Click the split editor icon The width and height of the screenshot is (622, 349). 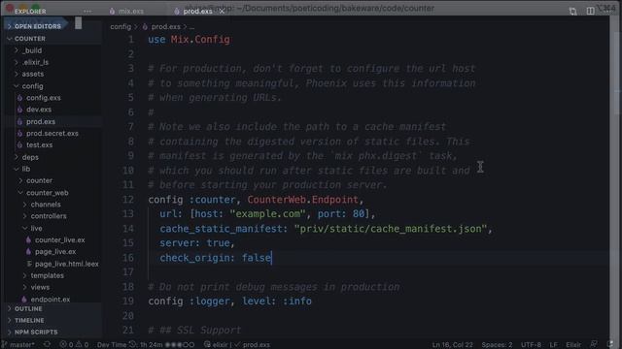tap(590, 11)
